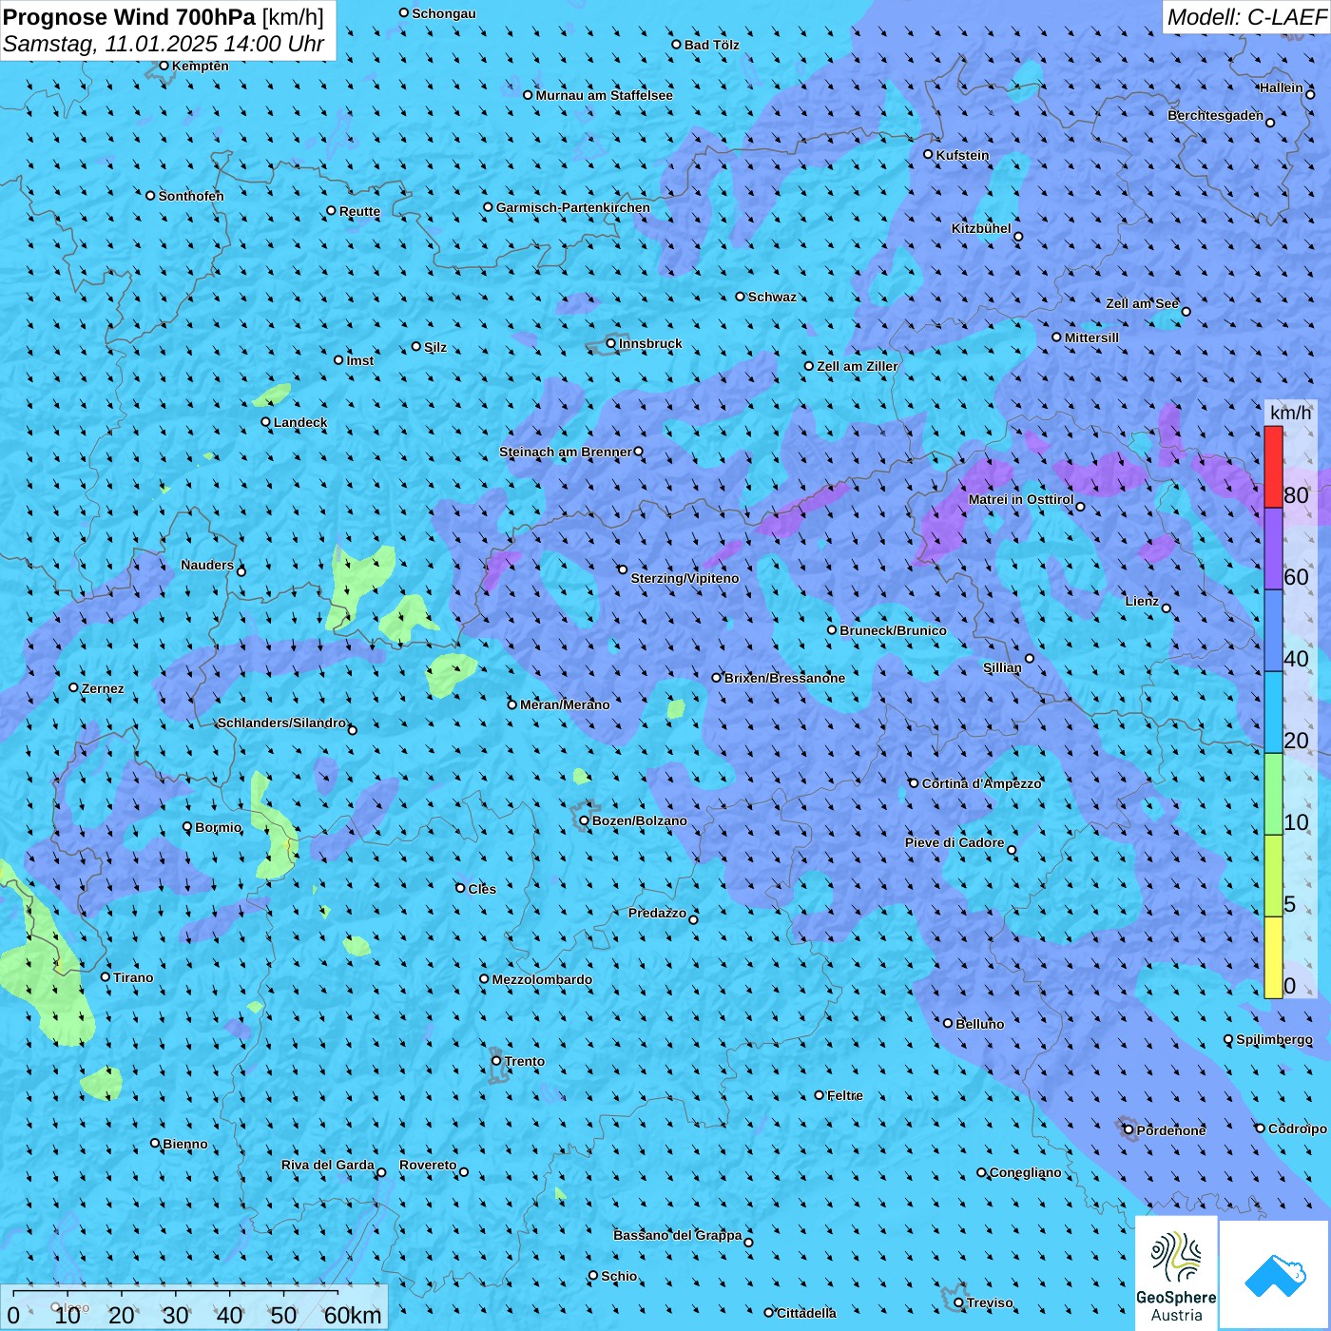Click the Schio city marker

click(593, 1276)
